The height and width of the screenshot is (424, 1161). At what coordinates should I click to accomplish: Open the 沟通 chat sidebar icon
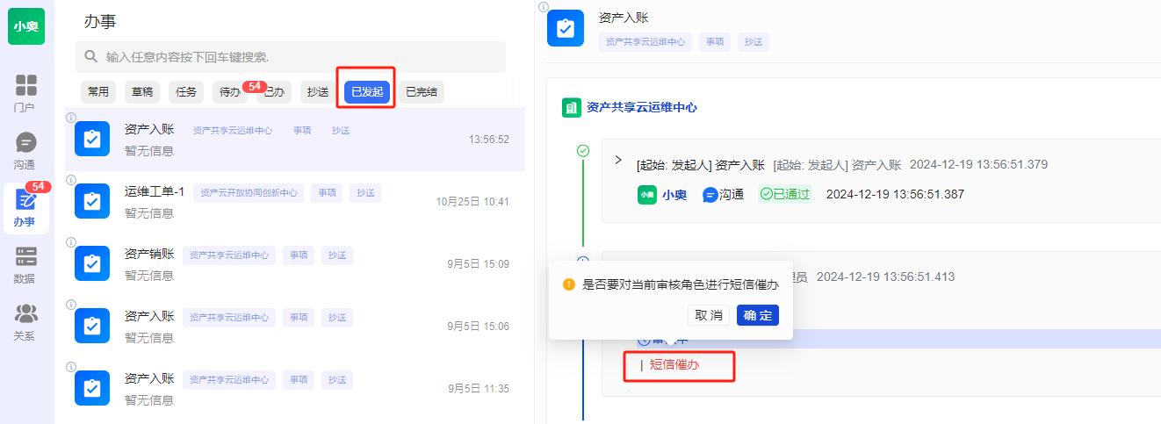(25, 150)
